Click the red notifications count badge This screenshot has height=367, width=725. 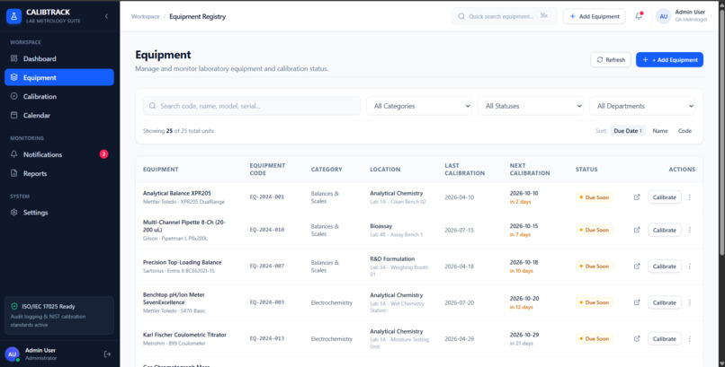click(x=103, y=154)
